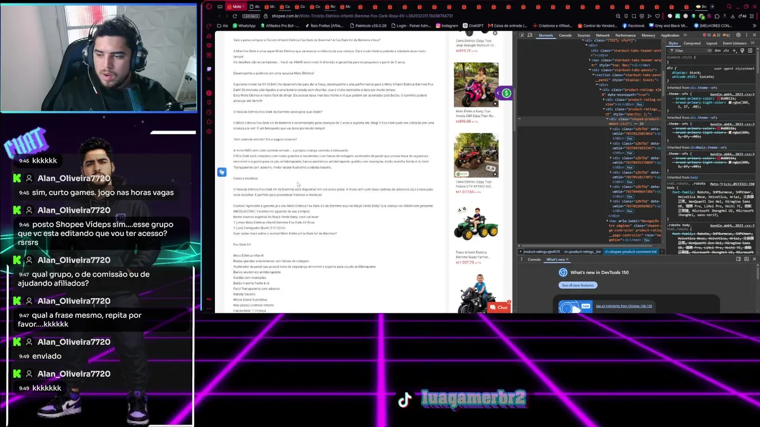Image resolution: width=760 pixels, height=427 pixels.
Task: Click the blue floating icon left of article
Action: (x=221, y=172)
